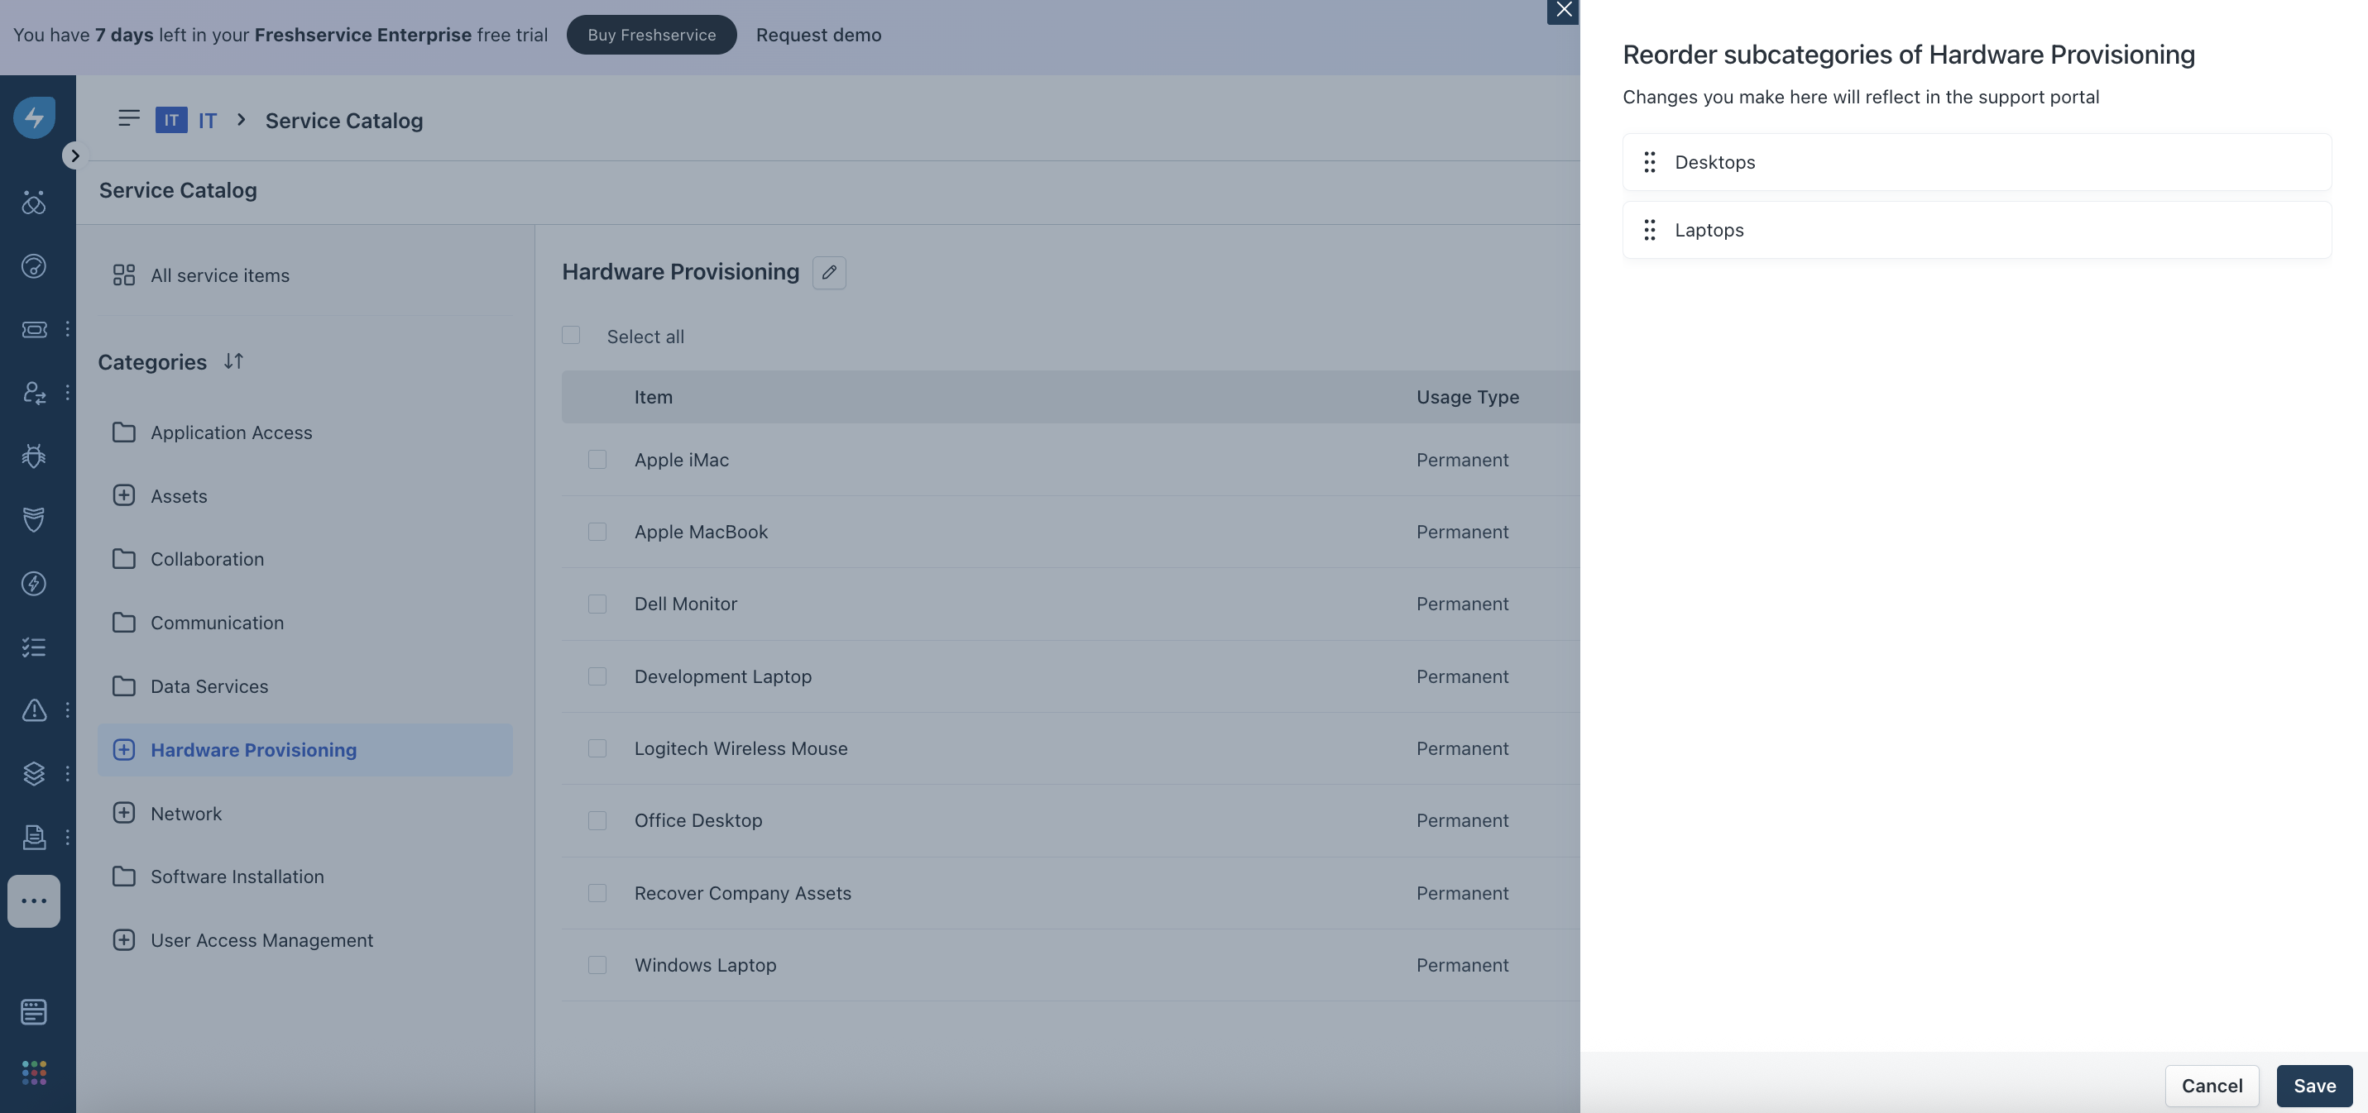Check the Select all checkbox
Viewport: 2368px width, 1113px height.
pos(571,336)
